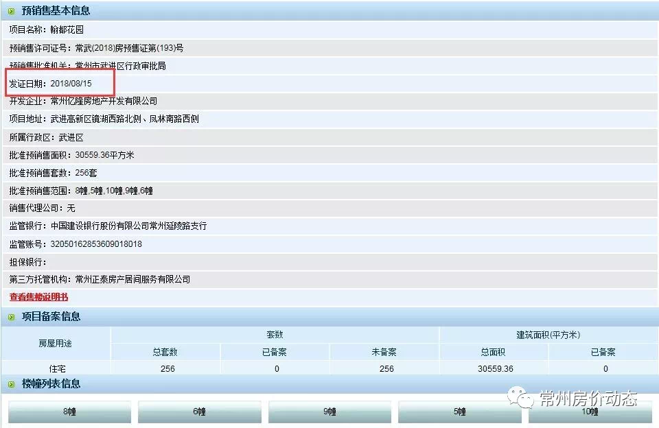Click the 住宅 usage cell
This screenshot has height=428, width=659.
tap(58, 369)
